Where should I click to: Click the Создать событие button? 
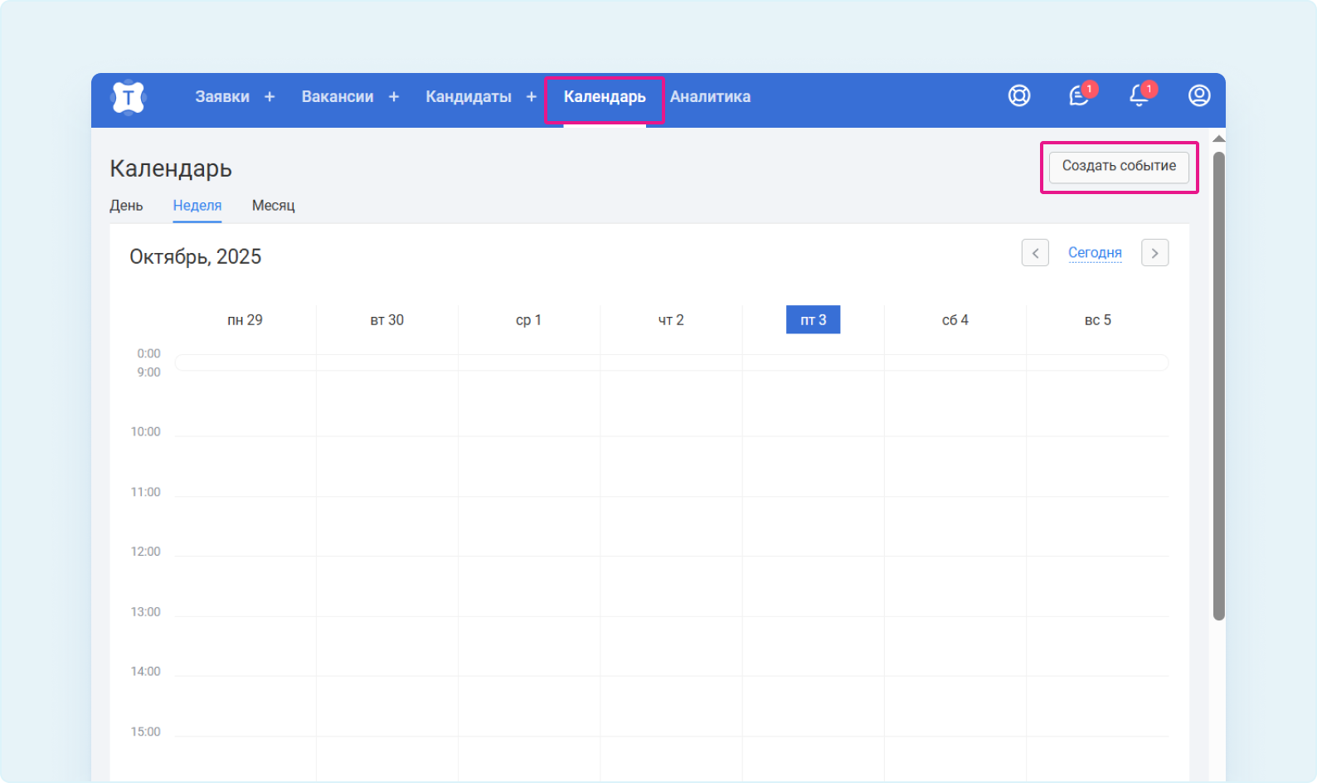[1119, 167]
